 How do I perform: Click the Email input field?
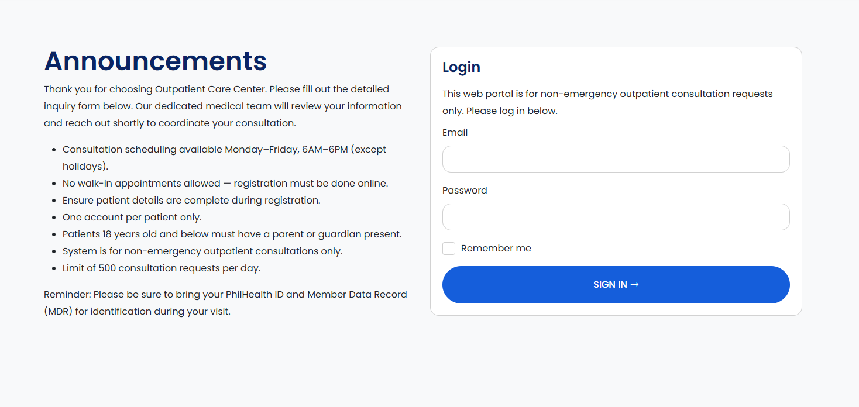[616, 159]
